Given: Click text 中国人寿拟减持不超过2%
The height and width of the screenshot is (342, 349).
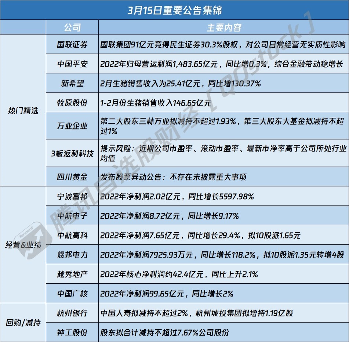Looking at the screenshot, I should coord(144,313).
